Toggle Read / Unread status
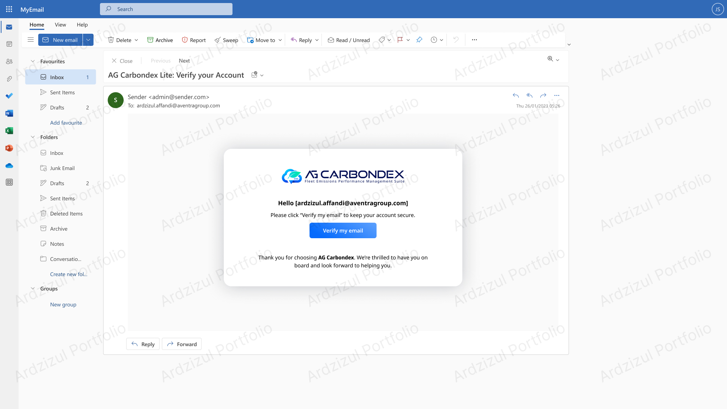 coord(349,40)
